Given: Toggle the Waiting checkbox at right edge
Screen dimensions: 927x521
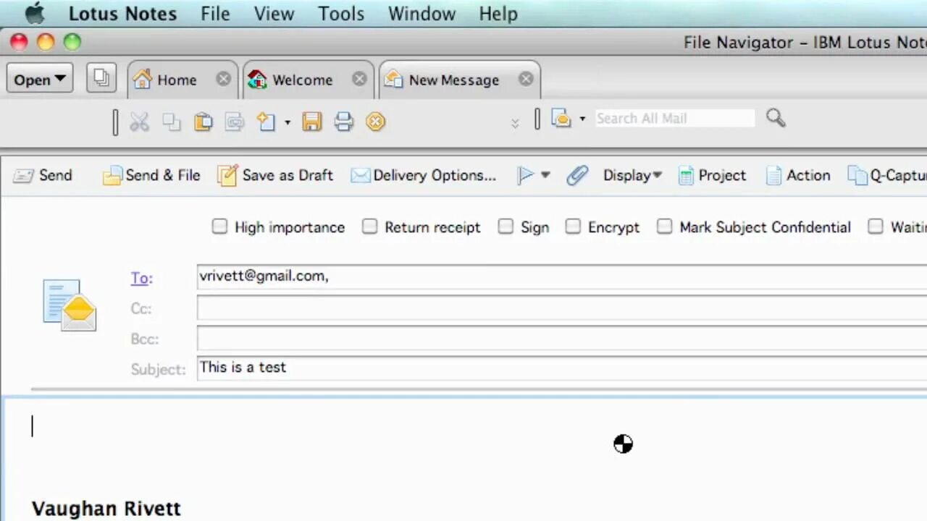Looking at the screenshot, I should (876, 226).
